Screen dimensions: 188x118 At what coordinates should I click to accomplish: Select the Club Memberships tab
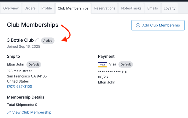tap(73, 8)
